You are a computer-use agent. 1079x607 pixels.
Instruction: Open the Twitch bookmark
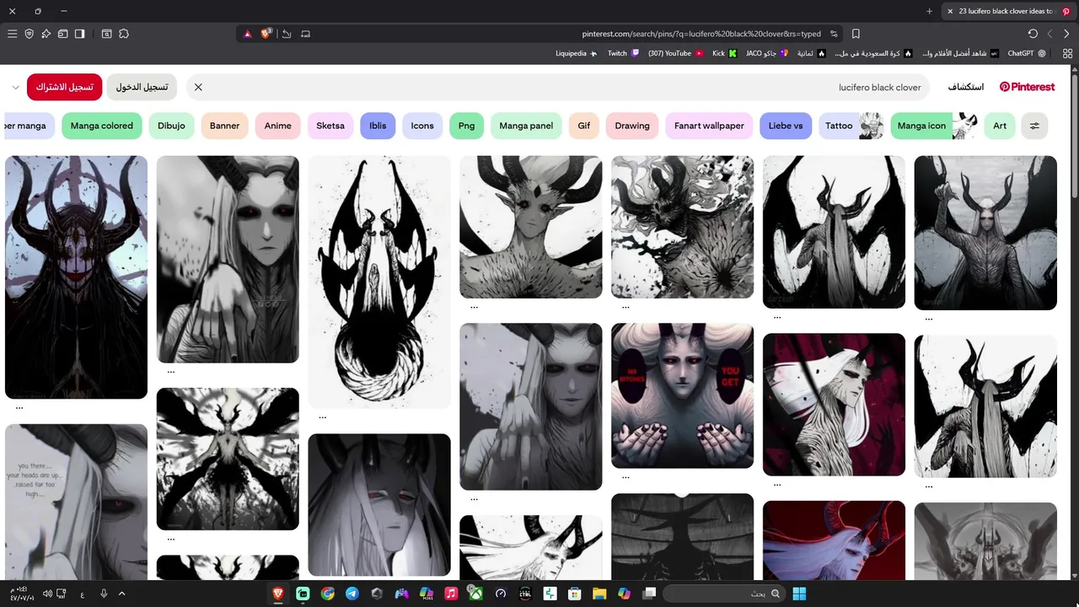[623, 53]
